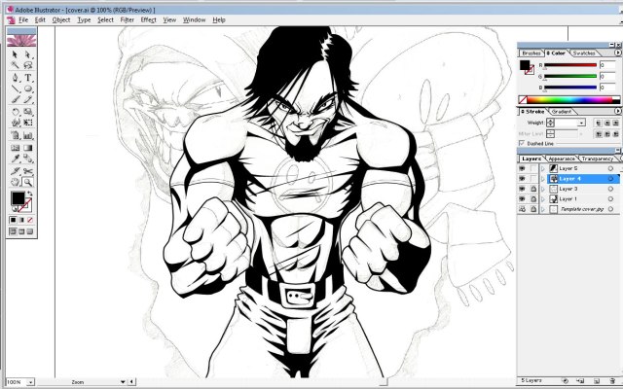Open the Window menu
Screen dimensions: 623x389
pyautogui.click(x=195, y=19)
